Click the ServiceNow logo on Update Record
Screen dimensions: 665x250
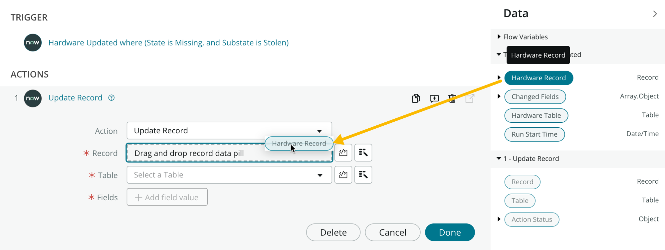click(x=33, y=98)
